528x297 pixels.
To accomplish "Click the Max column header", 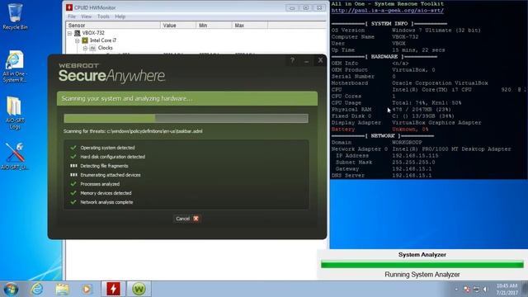I will click(250, 26).
